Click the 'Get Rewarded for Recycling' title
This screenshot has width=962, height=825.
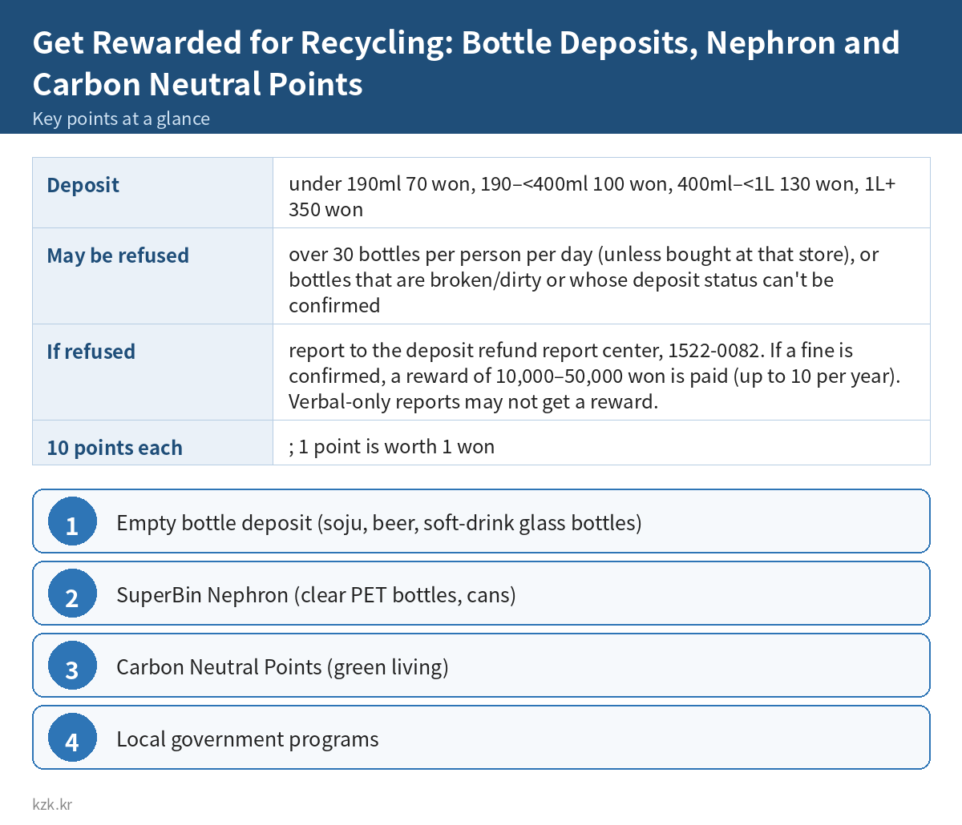466,63
